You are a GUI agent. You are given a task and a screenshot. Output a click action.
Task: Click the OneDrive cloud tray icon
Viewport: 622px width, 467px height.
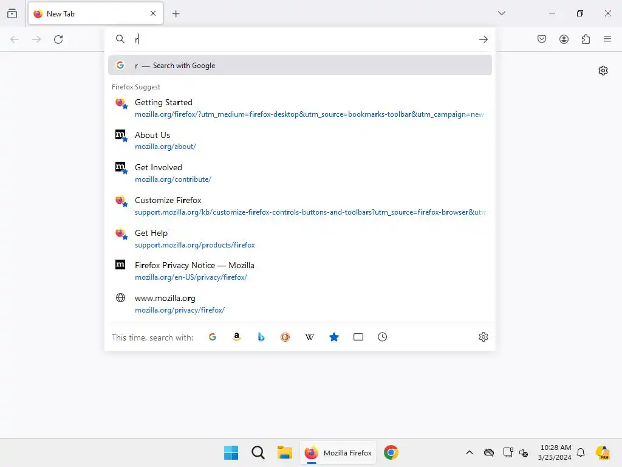tap(489, 452)
